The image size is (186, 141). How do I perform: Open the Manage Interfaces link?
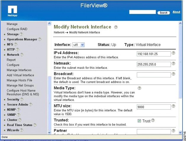coord(19,70)
